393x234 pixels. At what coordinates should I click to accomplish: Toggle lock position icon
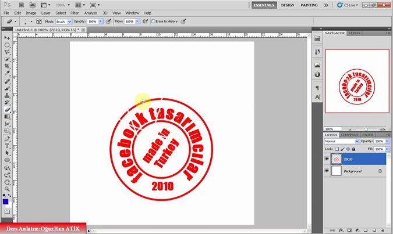(348, 149)
